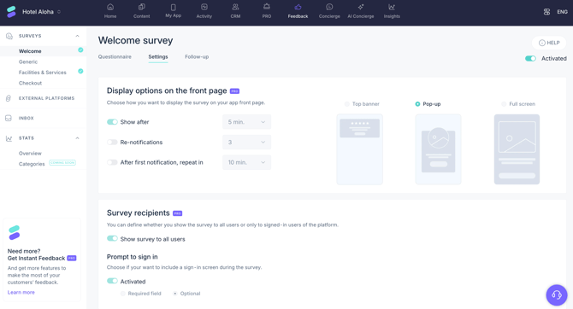
Task: Open Stats Categories in sidebar
Action: tap(32, 164)
